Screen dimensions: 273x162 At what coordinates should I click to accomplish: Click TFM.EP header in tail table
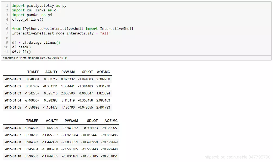(32, 121)
